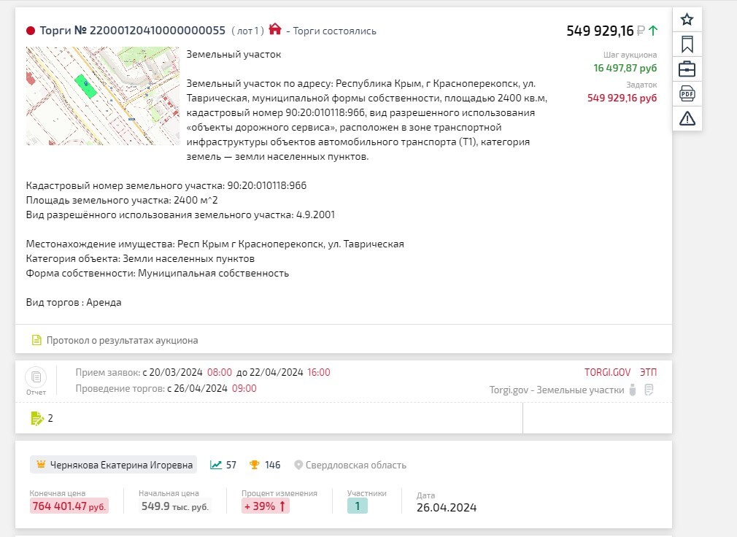Select the auction step 16 497,87 руб

point(625,68)
